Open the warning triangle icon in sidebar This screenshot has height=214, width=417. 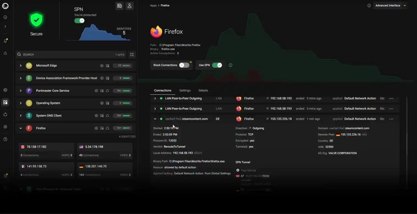pyautogui.click(x=5, y=53)
